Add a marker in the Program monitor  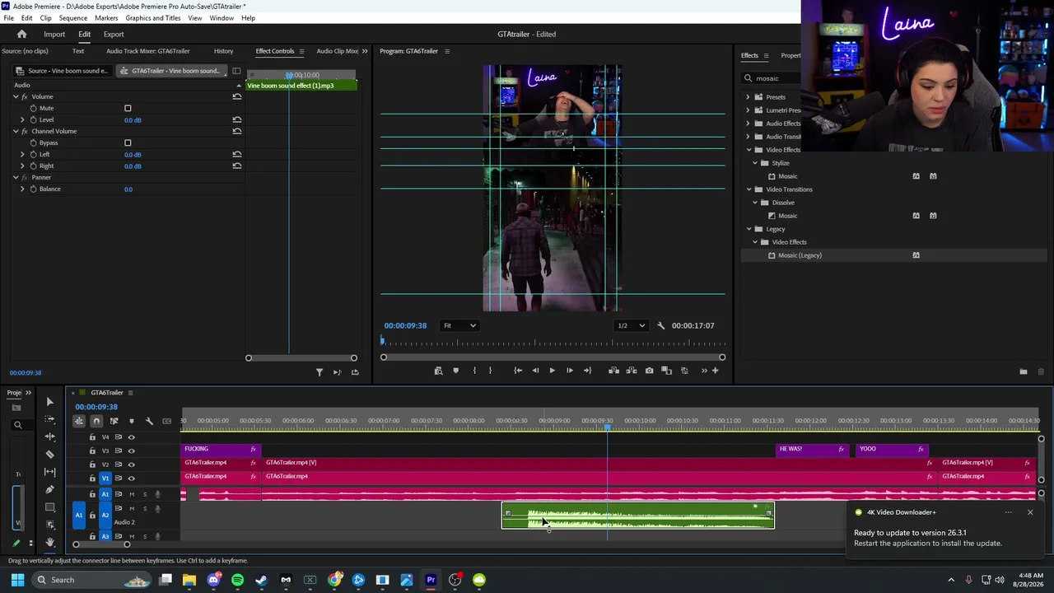(x=455, y=371)
